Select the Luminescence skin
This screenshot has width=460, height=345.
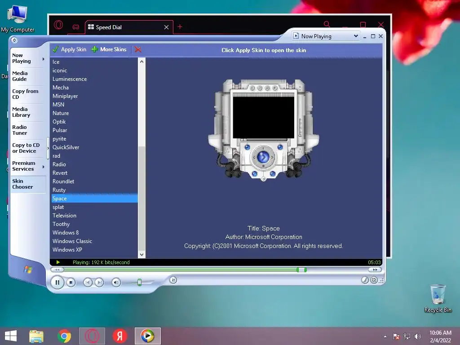click(94, 79)
